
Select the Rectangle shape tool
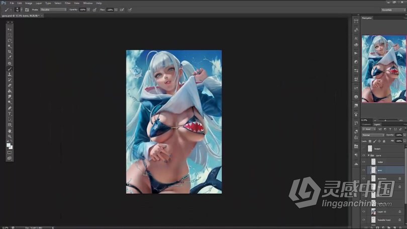(x=10, y=125)
